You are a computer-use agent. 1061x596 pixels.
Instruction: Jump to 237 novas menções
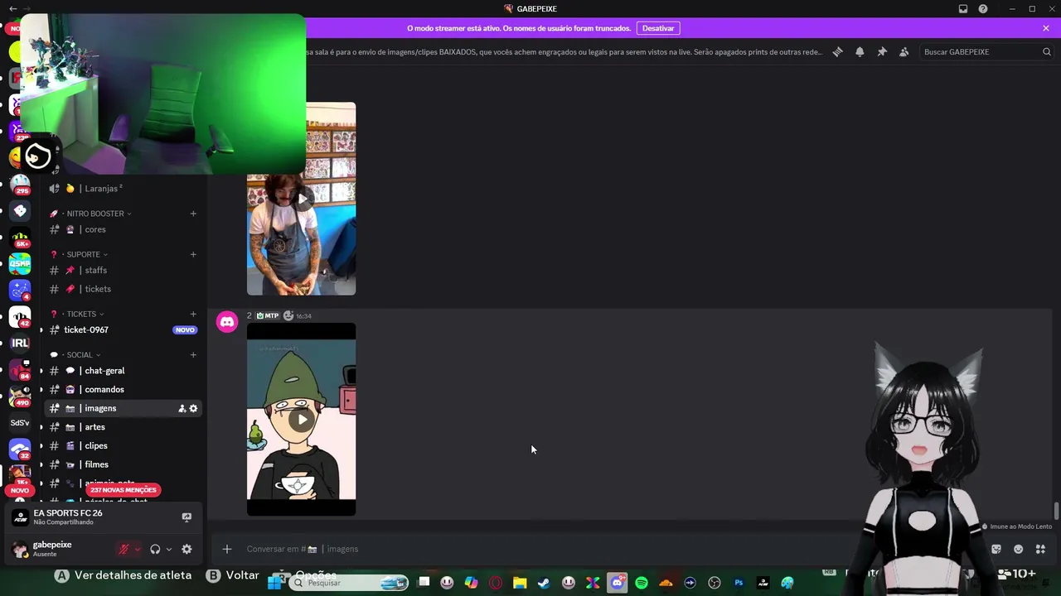pos(123,490)
